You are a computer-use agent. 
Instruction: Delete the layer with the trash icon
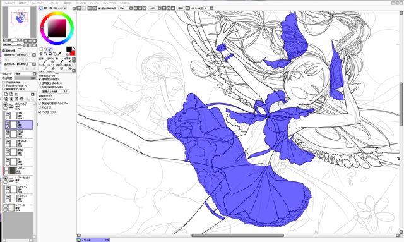tap(21, 99)
